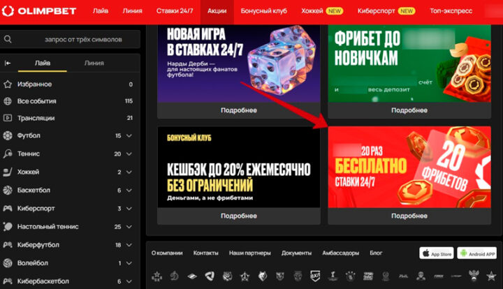Expand the Футбол category chevron

(129, 136)
